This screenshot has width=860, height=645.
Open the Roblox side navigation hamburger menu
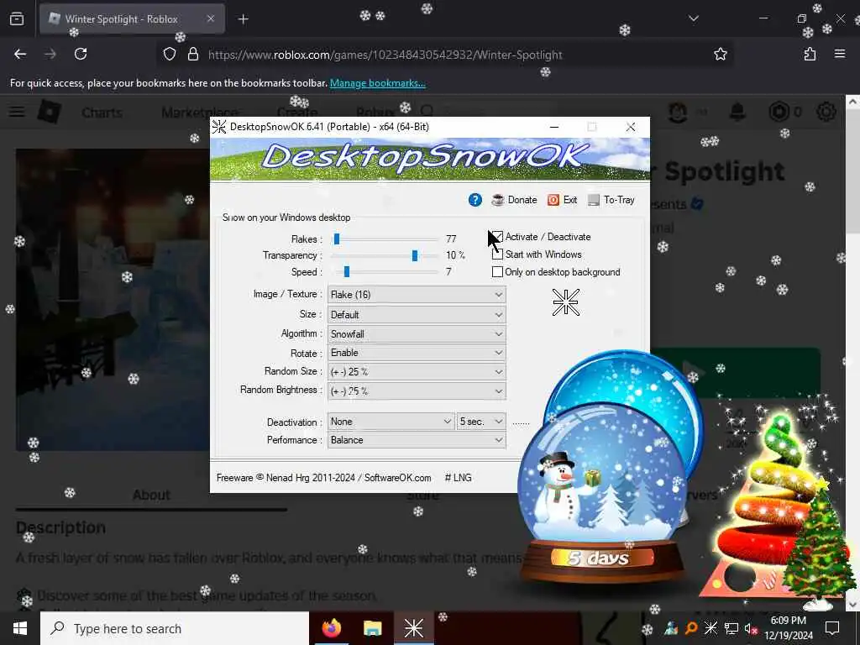[17, 112]
